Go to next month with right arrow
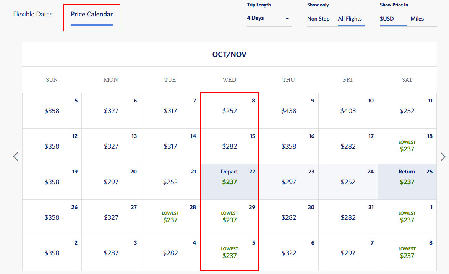 pyautogui.click(x=443, y=157)
